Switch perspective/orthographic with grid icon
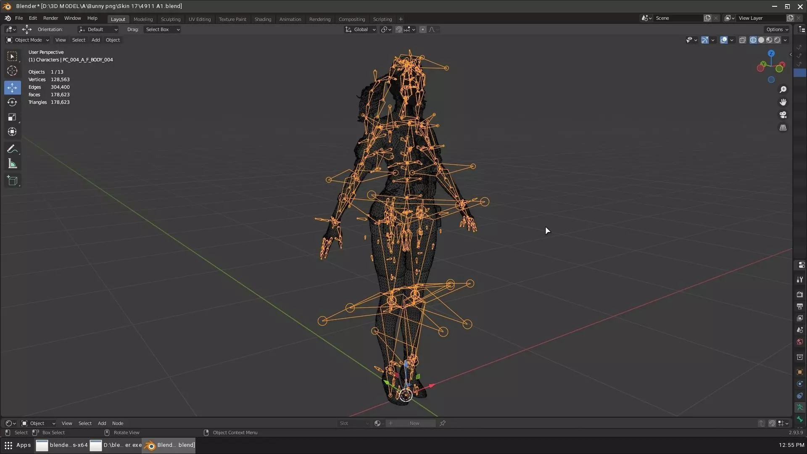 point(783,128)
